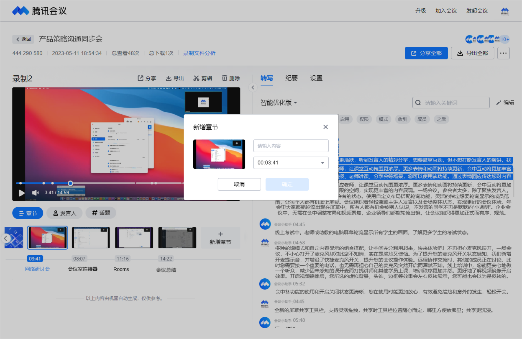Select the 章节 filter tab

tap(28, 213)
